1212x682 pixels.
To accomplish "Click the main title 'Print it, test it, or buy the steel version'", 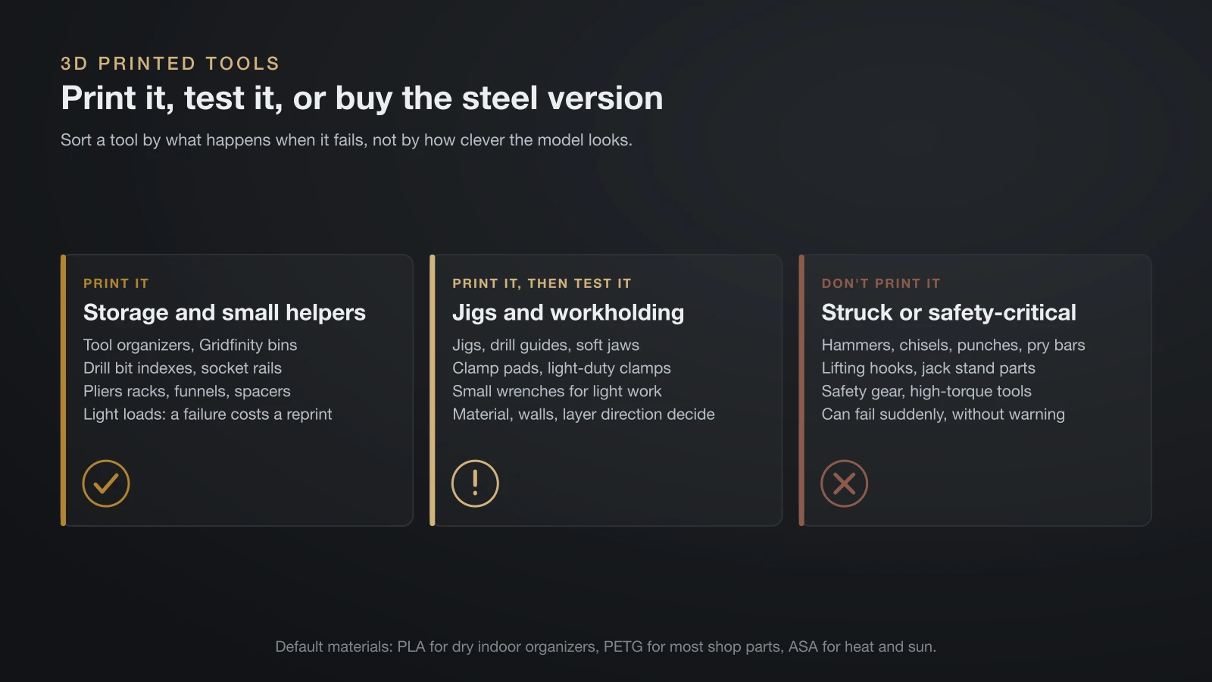I will 362,98.
